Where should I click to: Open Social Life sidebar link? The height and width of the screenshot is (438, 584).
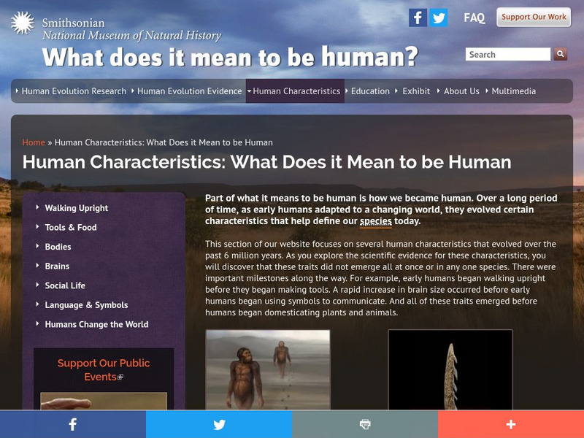[x=65, y=285]
